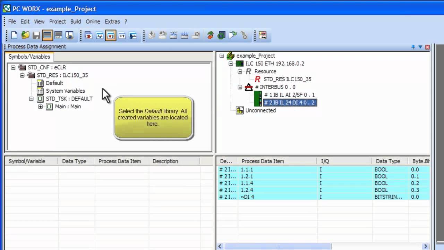The image size is (444, 250).
Task: Open the File menu
Action: click(x=12, y=22)
